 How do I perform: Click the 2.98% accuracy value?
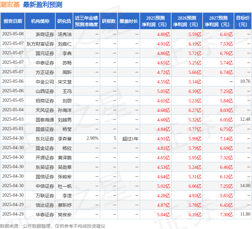[x=92, y=138]
